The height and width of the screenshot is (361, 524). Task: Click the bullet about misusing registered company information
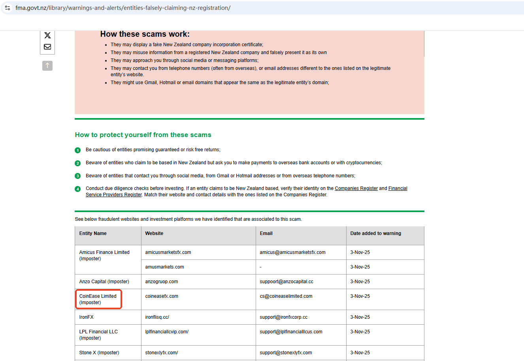tap(219, 53)
